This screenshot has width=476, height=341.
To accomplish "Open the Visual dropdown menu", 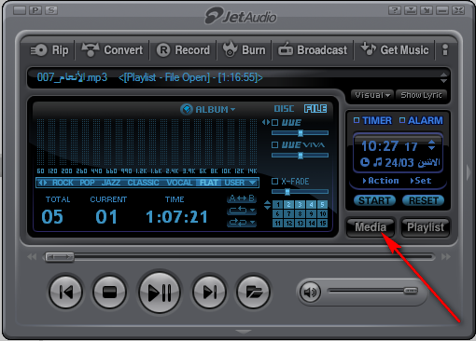I will tap(372, 95).
